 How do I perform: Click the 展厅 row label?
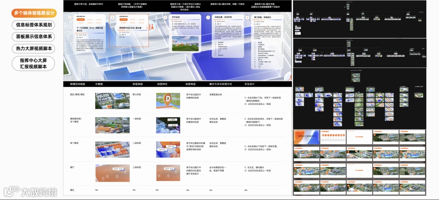point(72,167)
